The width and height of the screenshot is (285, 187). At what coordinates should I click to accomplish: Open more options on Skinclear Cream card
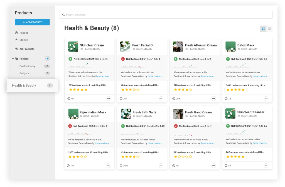coord(109,99)
